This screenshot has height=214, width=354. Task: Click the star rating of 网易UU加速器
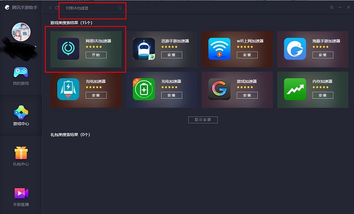click(94, 47)
